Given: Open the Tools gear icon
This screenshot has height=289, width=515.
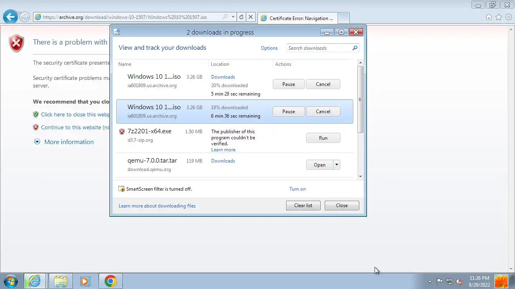Looking at the screenshot, I should tap(509, 17).
